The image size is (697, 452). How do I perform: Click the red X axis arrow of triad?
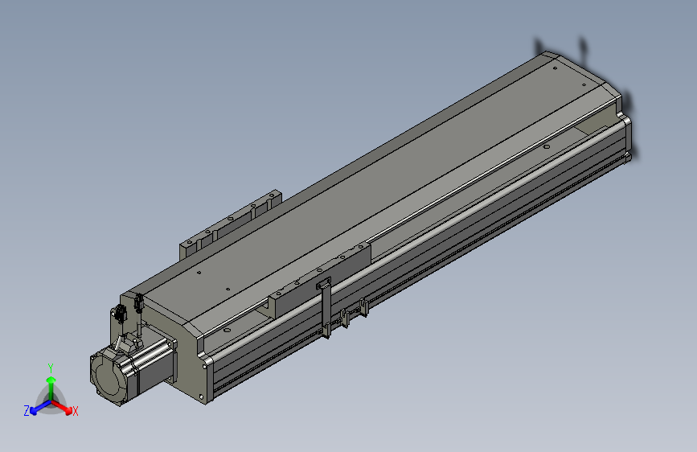tap(62, 407)
